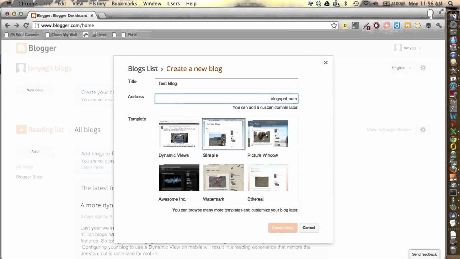Choose the Dynamic Views template thumbnail
This screenshot has width=460, height=259.
(x=179, y=134)
